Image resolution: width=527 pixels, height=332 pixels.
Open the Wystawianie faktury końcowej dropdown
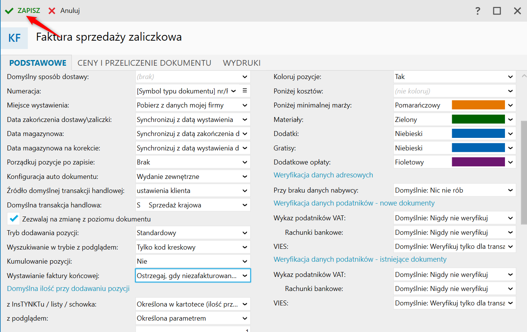point(245,275)
